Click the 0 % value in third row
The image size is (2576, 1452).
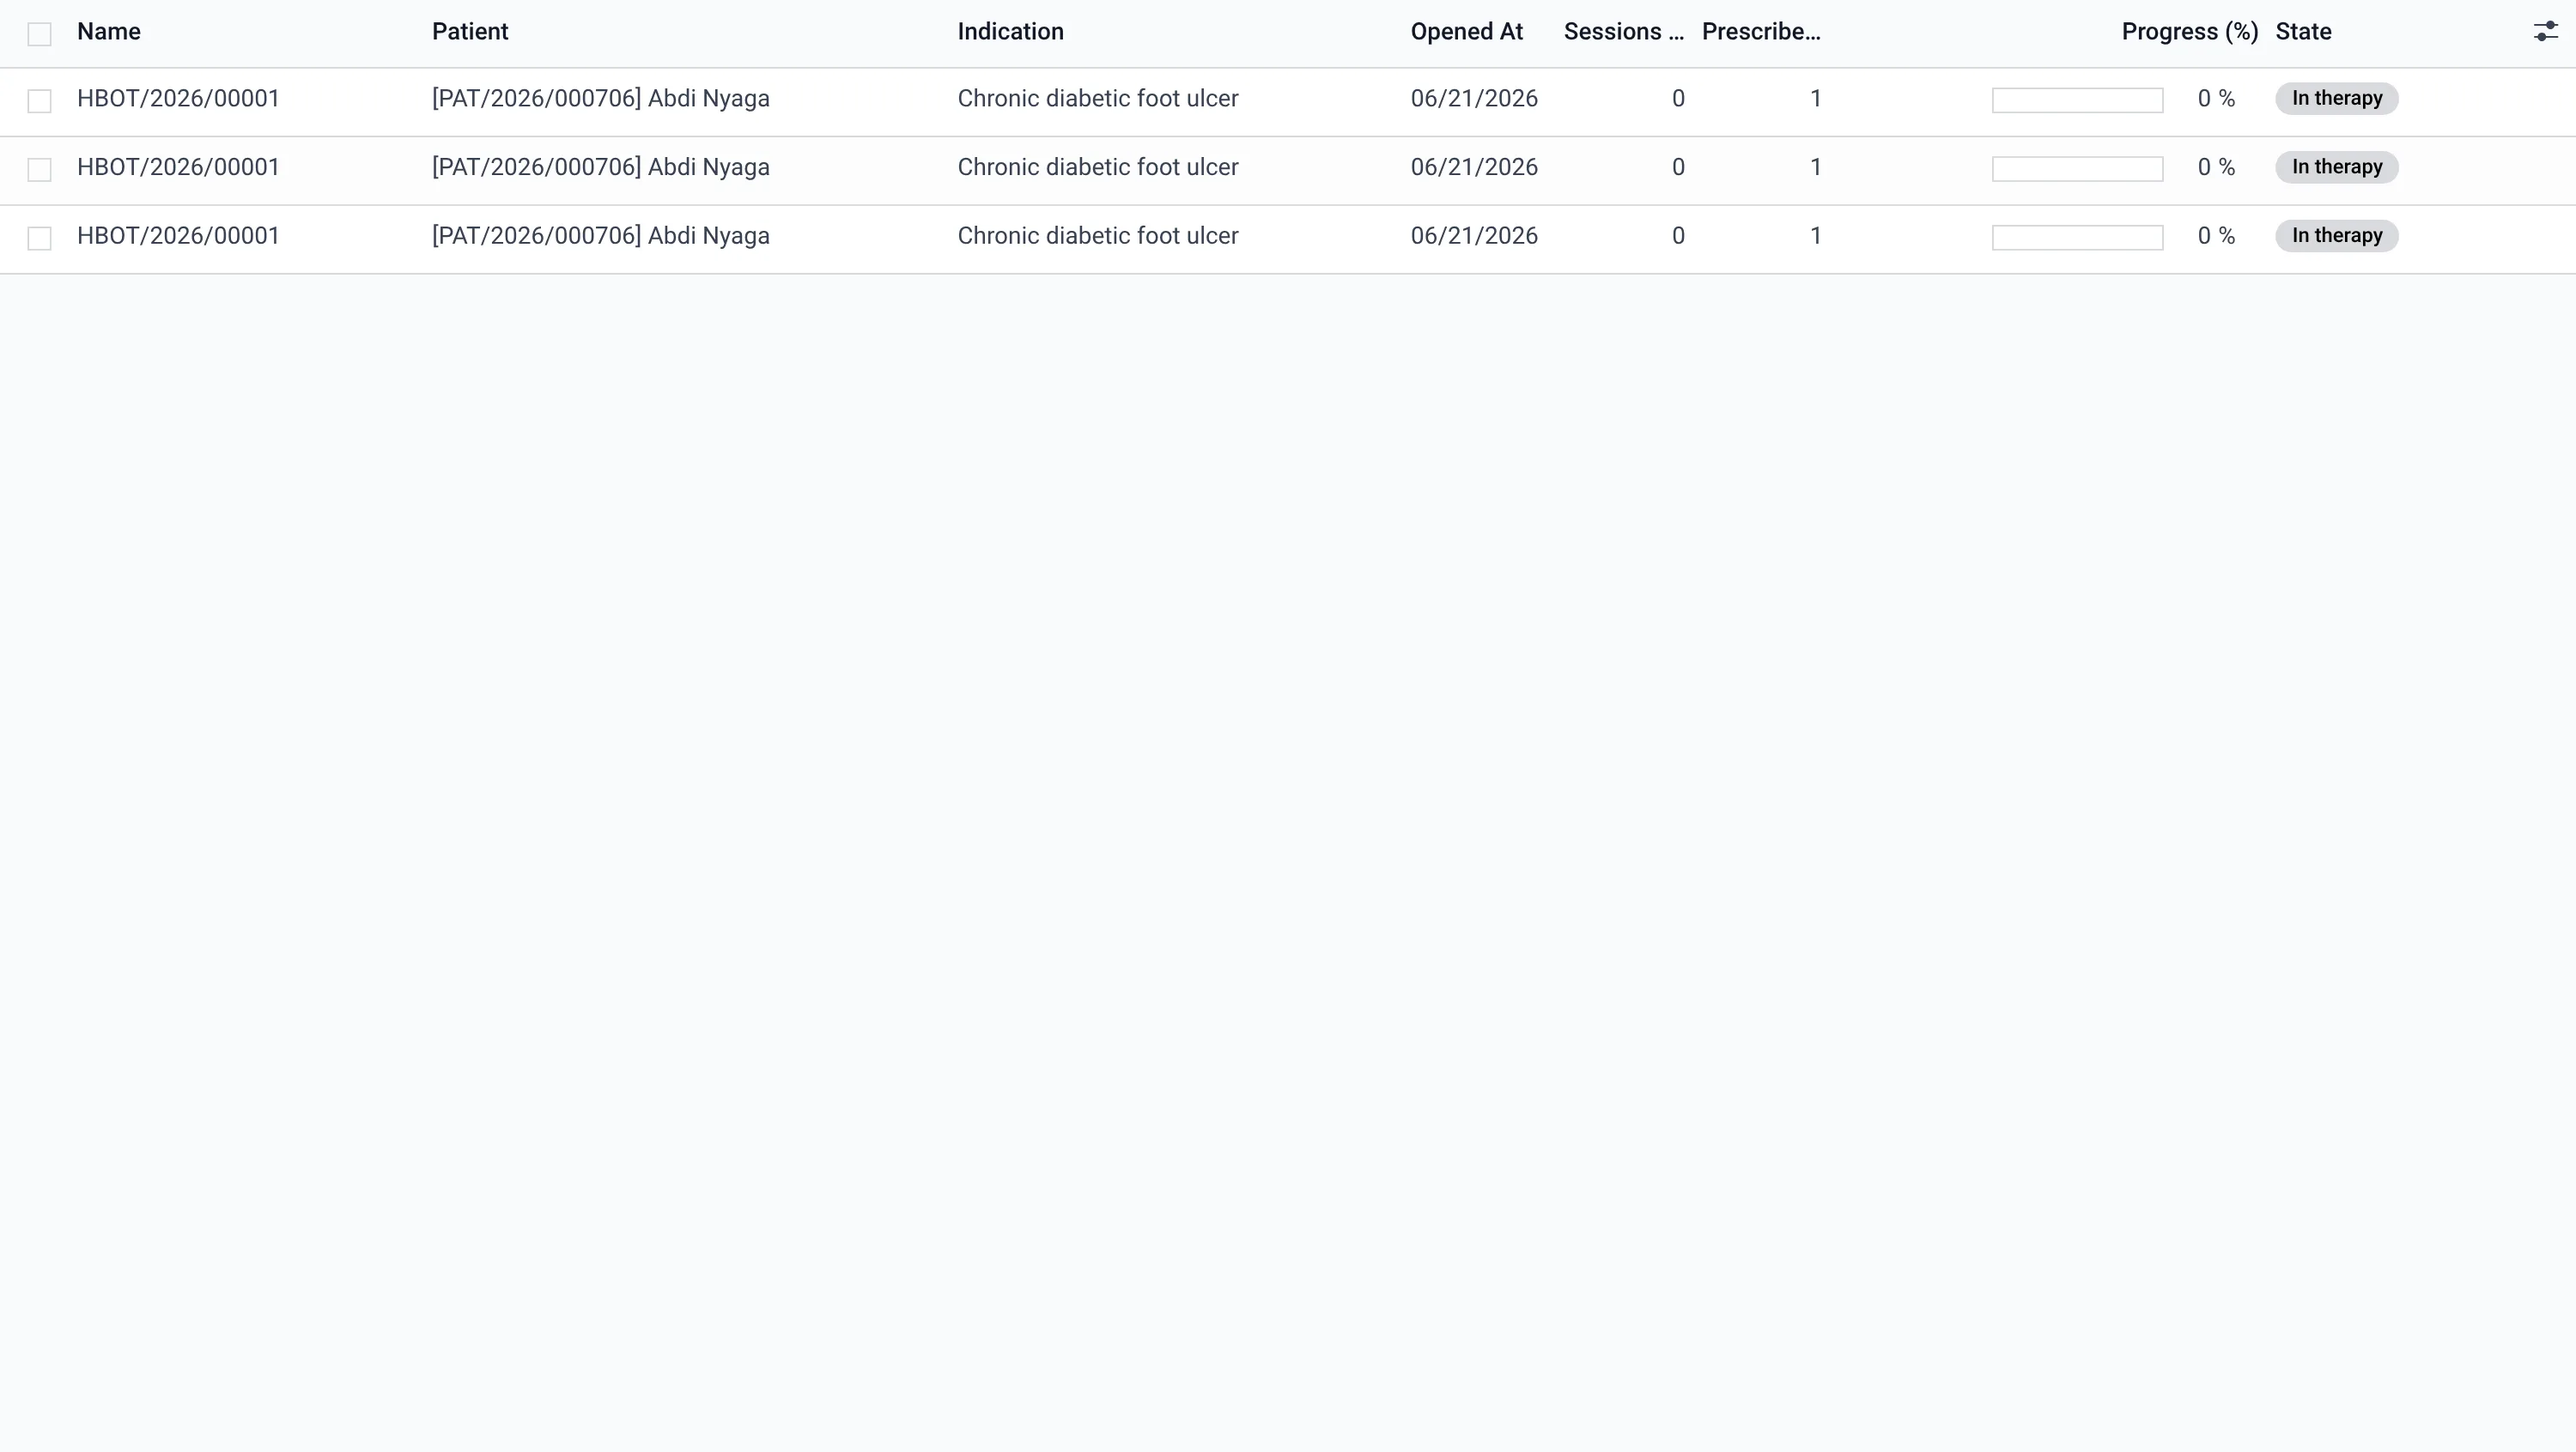tap(2216, 236)
